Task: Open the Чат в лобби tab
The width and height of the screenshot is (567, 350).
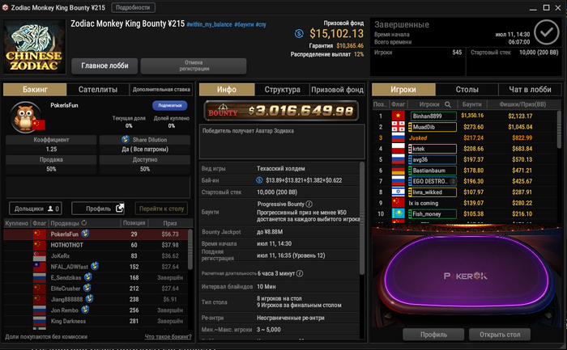Action: (x=530, y=90)
